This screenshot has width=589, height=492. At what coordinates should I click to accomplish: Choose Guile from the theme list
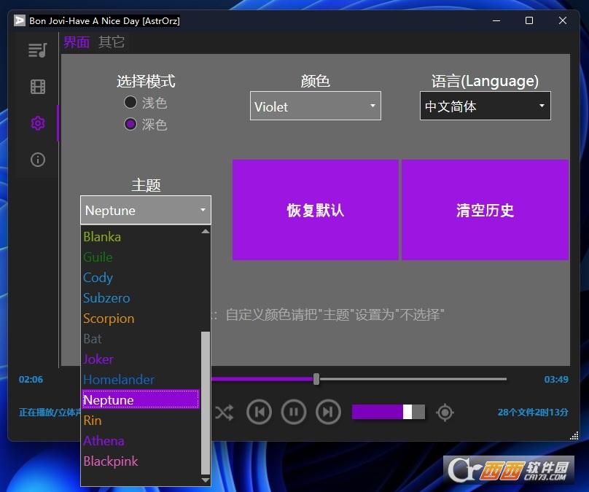141,257
